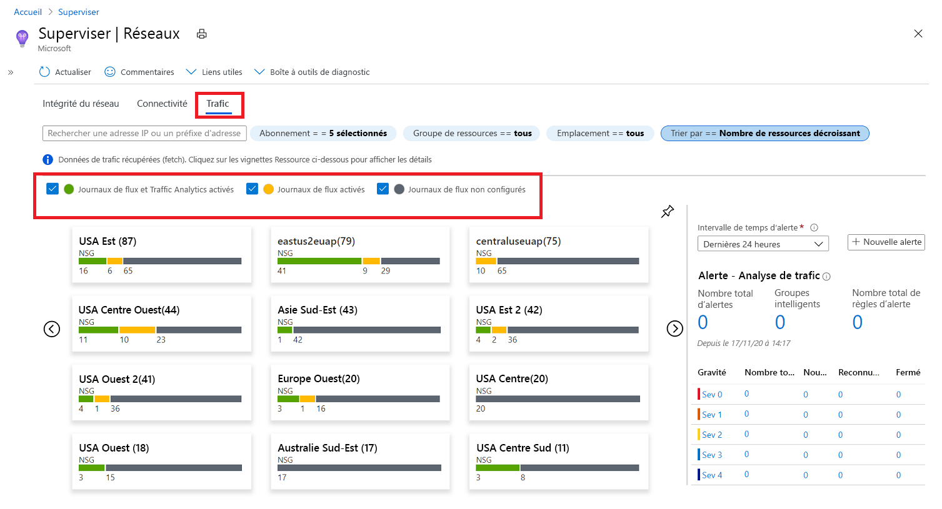Screen dimensions: 942x509
Task: Click Nombre total de règles d'alerte value 0
Action: click(x=858, y=322)
